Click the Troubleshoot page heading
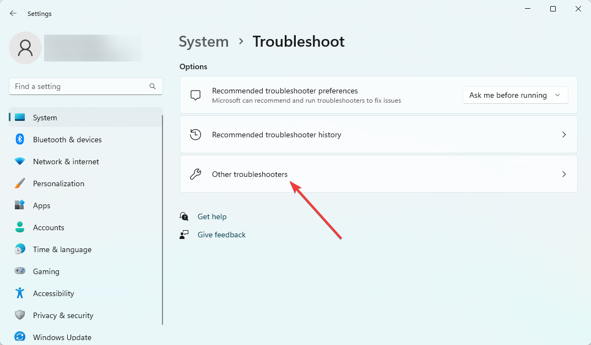The height and width of the screenshot is (345, 591). pos(299,42)
